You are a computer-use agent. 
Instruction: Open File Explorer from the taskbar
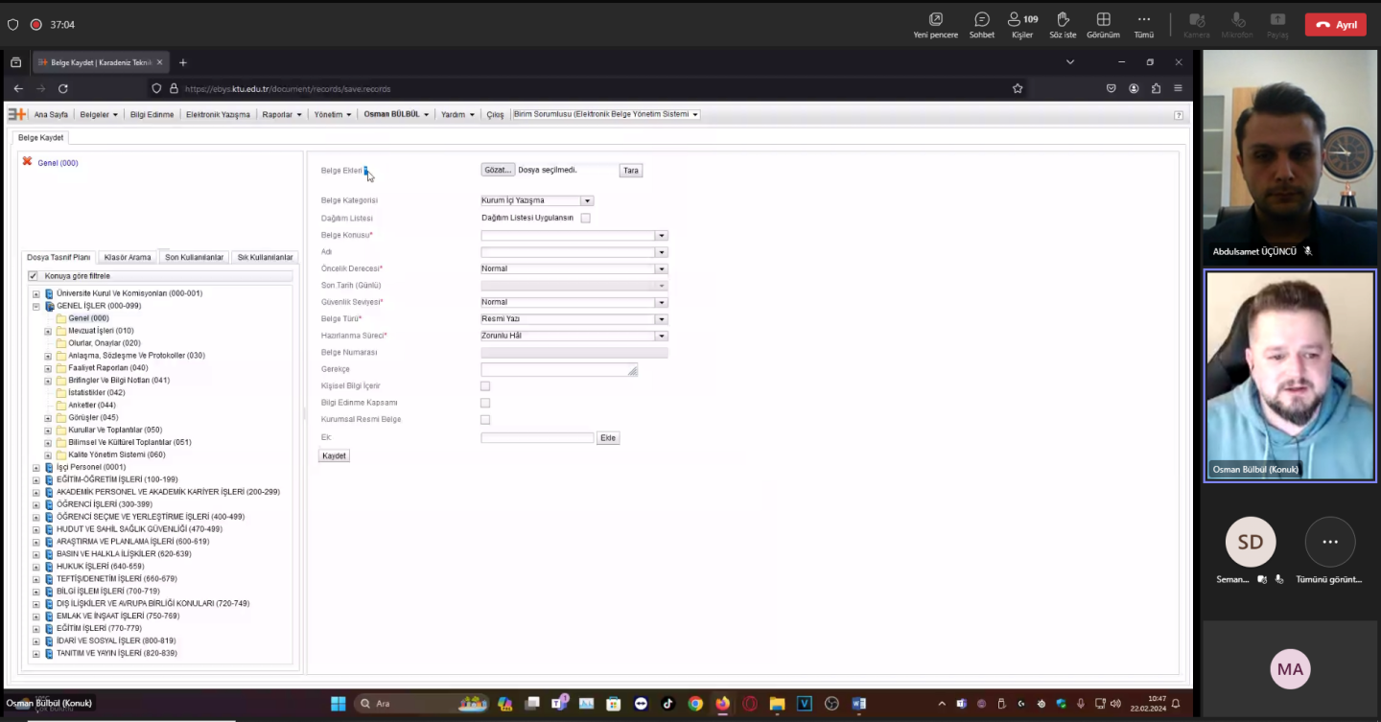[x=777, y=704]
